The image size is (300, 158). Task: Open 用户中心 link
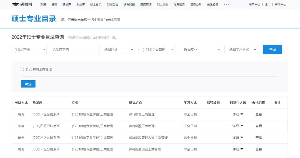click(x=254, y=4)
